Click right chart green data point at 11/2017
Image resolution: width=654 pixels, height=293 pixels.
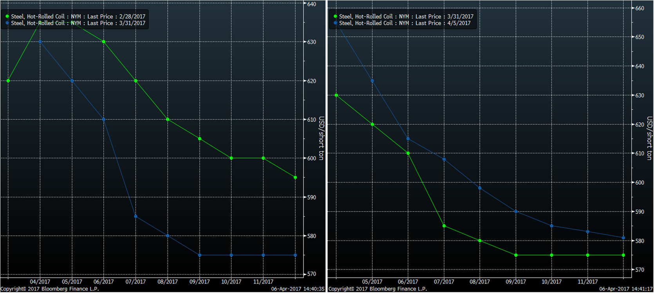pos(588,255)
